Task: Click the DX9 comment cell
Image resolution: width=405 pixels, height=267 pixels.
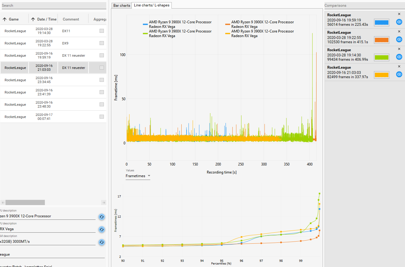Action: pos(73,43)
